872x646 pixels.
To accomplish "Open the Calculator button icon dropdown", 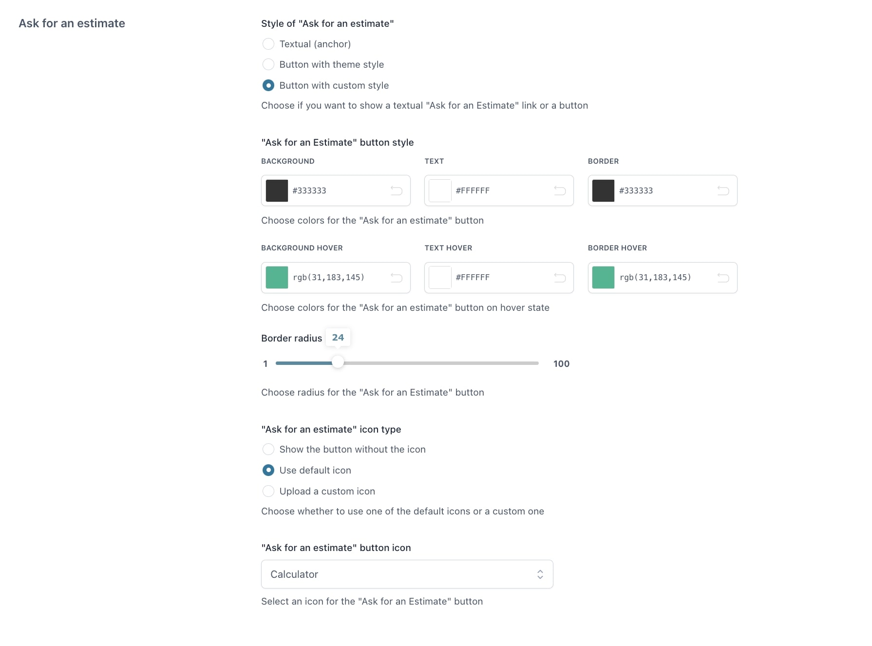I will 407,574.
